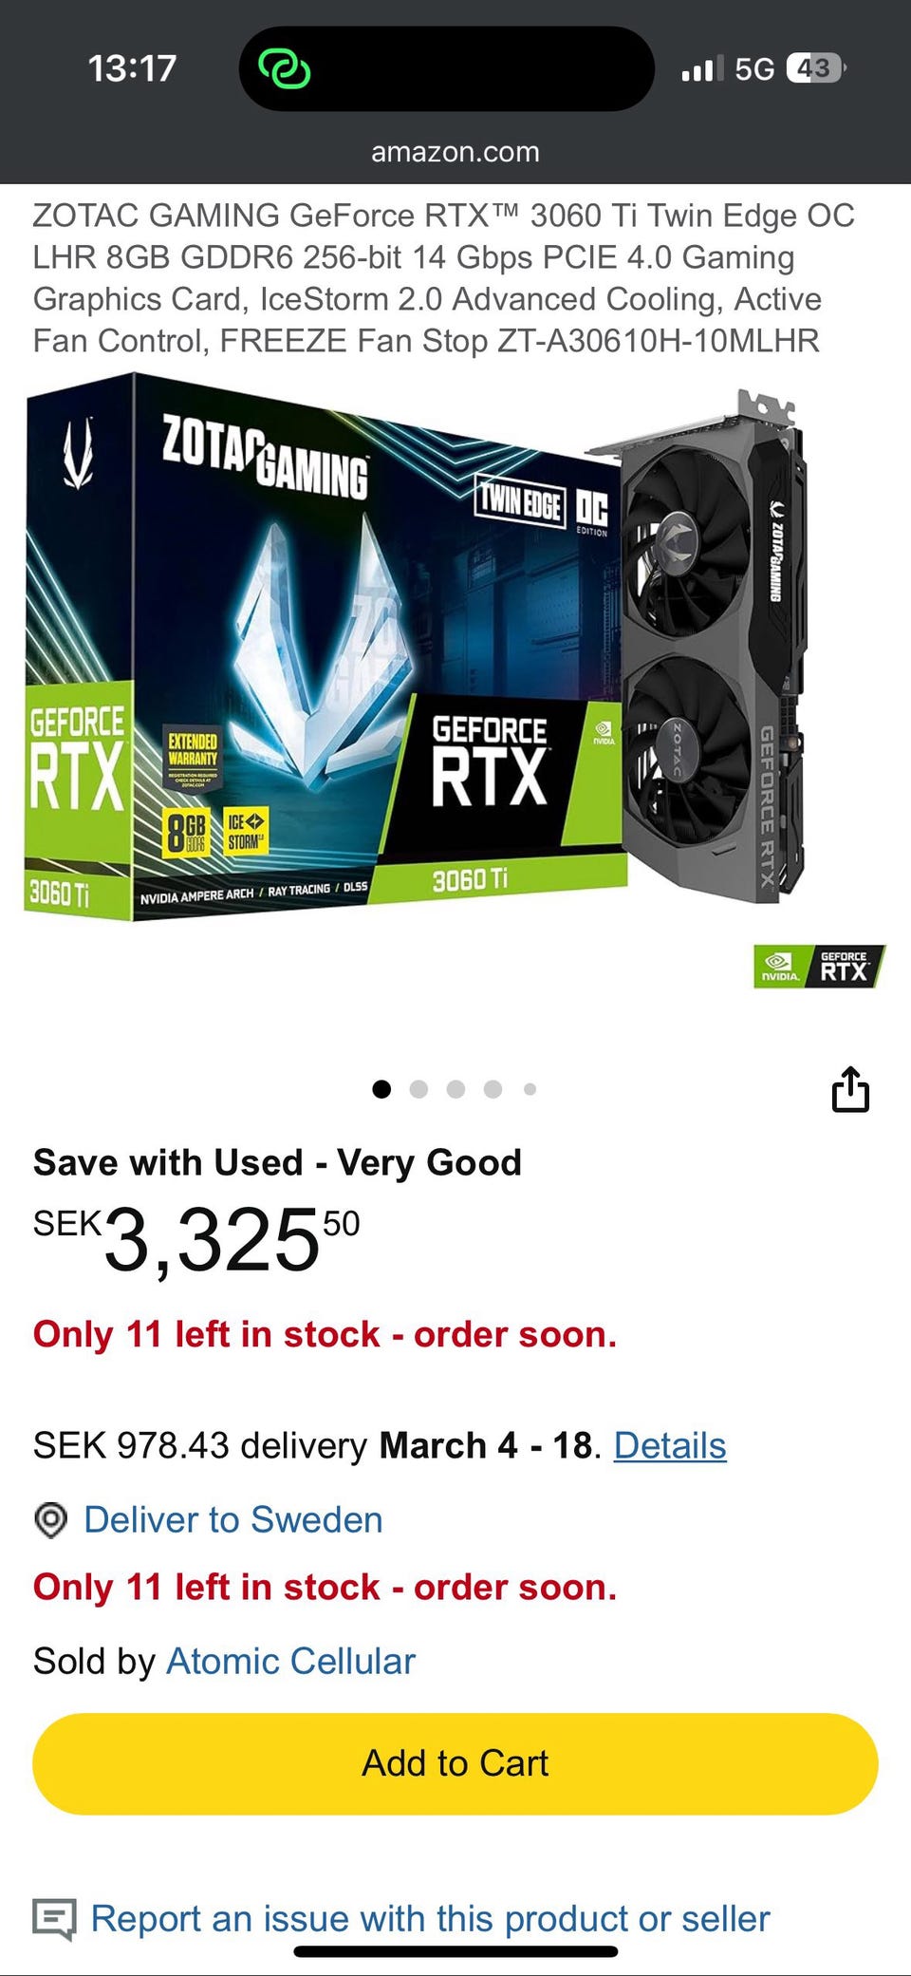Open Report an issue with this product link
The image size is (911, 1976).
point(430,1918)
